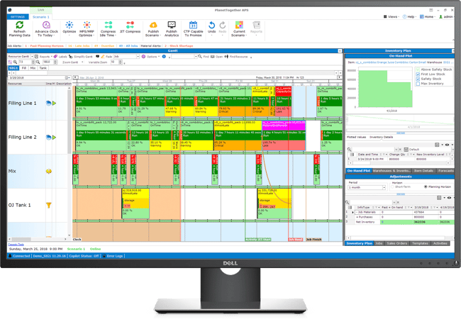Select the Scenario 1 tab
Screen dimensions: 461x319
click(x=41, y=17)
